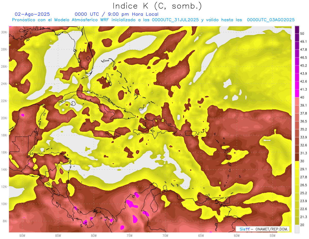The image size is (309, 239).
Task: Click the color bar label '50'
Action: pos(302,34)
